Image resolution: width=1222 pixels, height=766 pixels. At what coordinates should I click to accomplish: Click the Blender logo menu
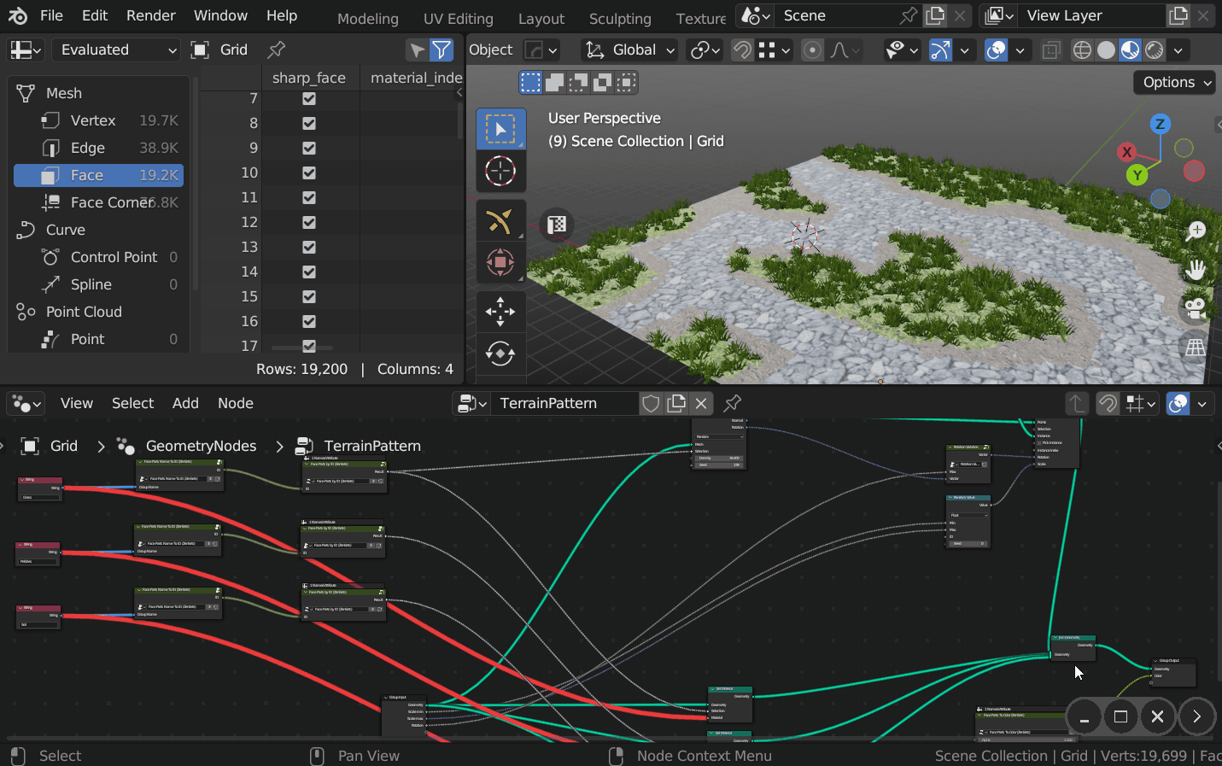coord(17,15)
